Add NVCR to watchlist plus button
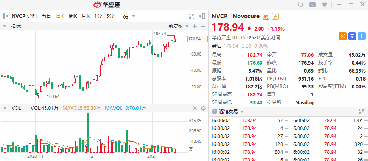 362,36
